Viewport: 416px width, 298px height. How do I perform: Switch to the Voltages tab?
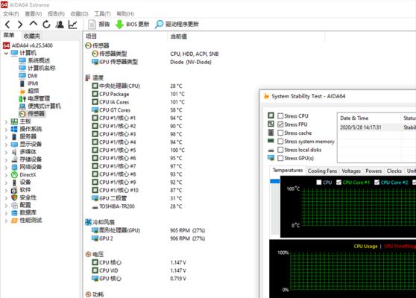(x=351, y=171)
